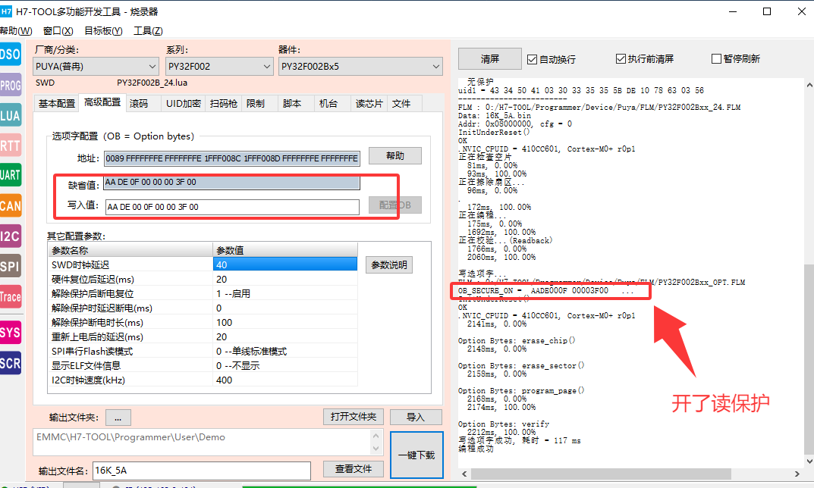Image resolution: width=814 pixels, height=488 pixels.
Task: Expand the 厂商/分类 PUYA dropdown
Action: point(96,67)
